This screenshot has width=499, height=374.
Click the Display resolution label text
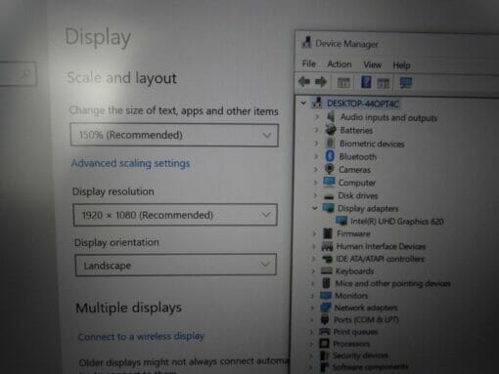point(113,191)
